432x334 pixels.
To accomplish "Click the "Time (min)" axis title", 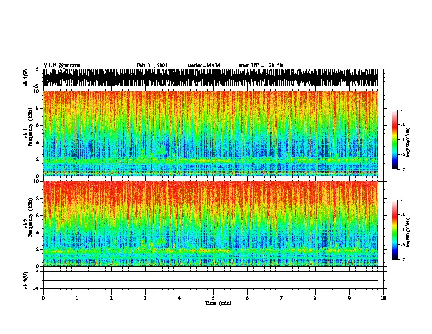I will point(218,303).
